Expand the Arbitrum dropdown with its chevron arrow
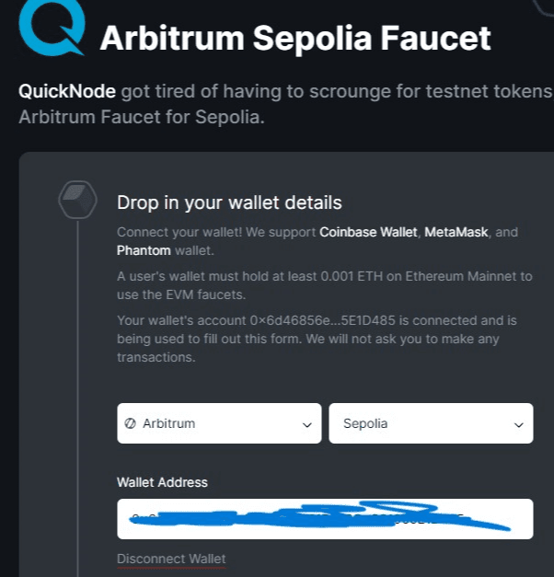This screenshot has height=577, width=554. (306, 424)
